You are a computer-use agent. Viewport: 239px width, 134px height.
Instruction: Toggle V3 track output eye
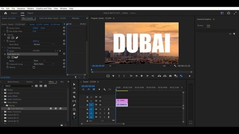coord(100,97)
